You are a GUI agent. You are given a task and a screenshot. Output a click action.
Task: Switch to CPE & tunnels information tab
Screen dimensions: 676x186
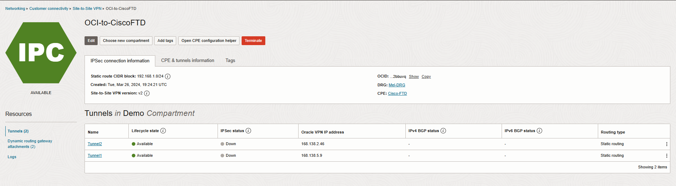pos(187,61)
